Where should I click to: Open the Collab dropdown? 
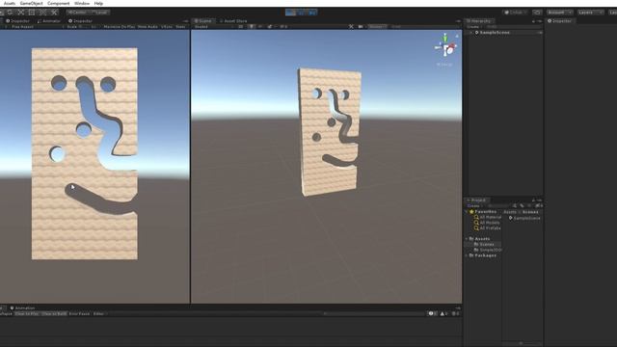(x=515, y=13)
